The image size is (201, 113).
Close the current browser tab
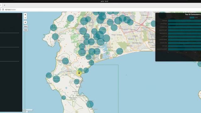[x=1, y=5]
